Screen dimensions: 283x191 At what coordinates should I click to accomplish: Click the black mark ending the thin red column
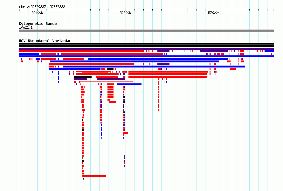pos(159,112)
